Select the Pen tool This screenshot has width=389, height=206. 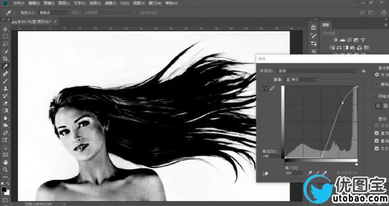click(x=5, y=133)
